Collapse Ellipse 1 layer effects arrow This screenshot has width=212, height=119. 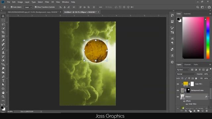pos(209,97)
